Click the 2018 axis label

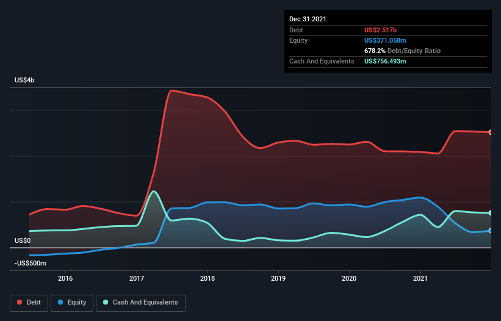[207, 278]
